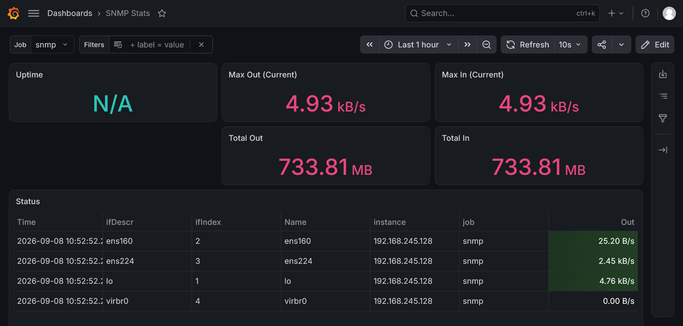
Task: Sort by the job column header
Action: [x=468, y=222]
